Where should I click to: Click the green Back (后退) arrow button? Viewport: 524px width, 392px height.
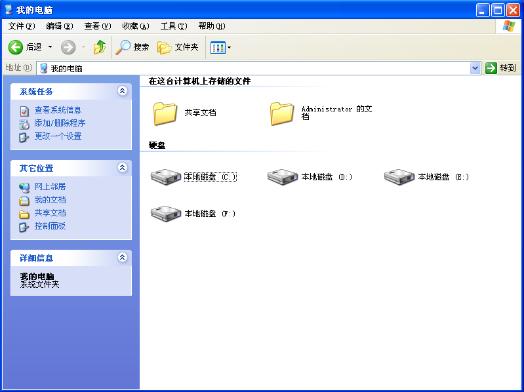[16, 47]
